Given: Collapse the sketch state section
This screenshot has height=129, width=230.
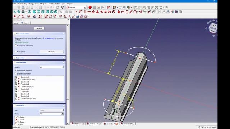Looking at the screenshot, I should (64, 34).
